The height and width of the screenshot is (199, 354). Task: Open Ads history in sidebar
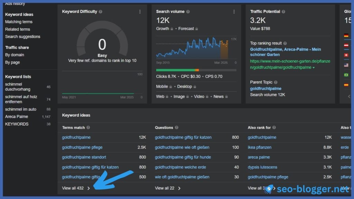tap(15, 3)
